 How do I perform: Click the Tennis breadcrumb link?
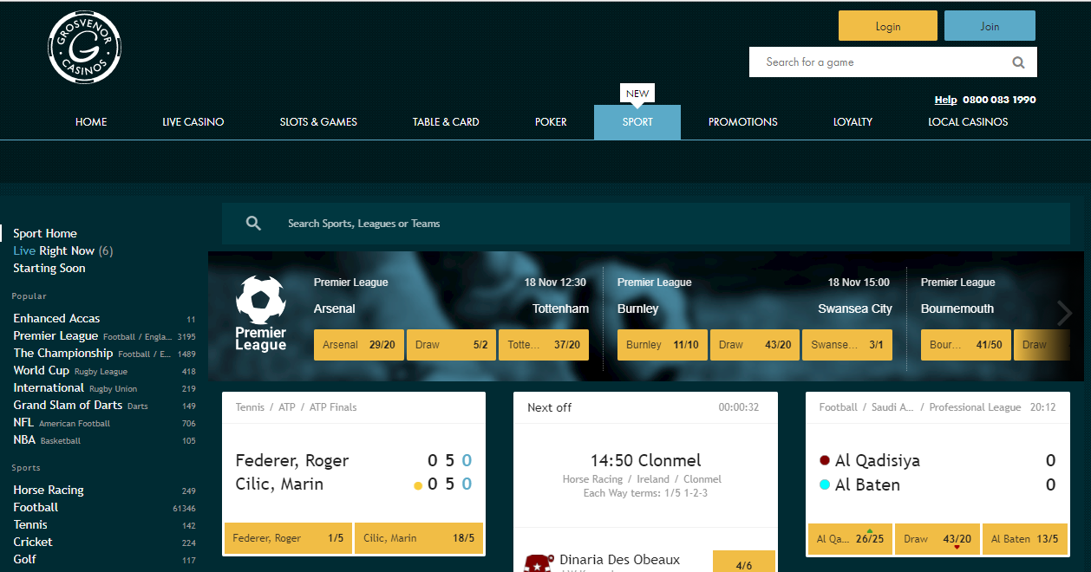(251, 407)
